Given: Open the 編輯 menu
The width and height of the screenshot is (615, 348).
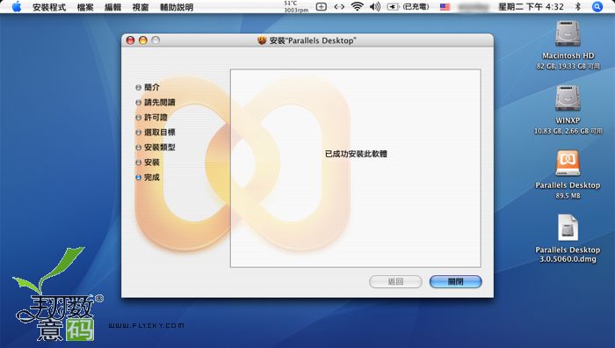Looking at the screenshot, I should point(113,7).
